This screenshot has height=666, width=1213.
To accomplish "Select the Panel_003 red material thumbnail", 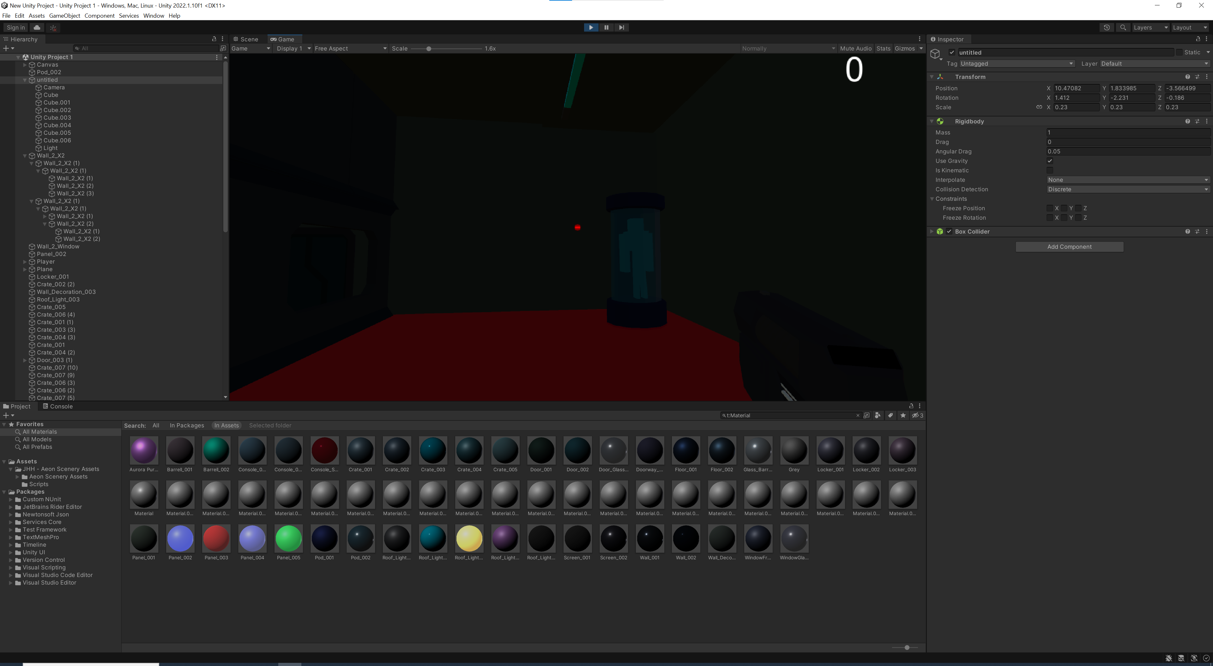I will pos(216,538).
